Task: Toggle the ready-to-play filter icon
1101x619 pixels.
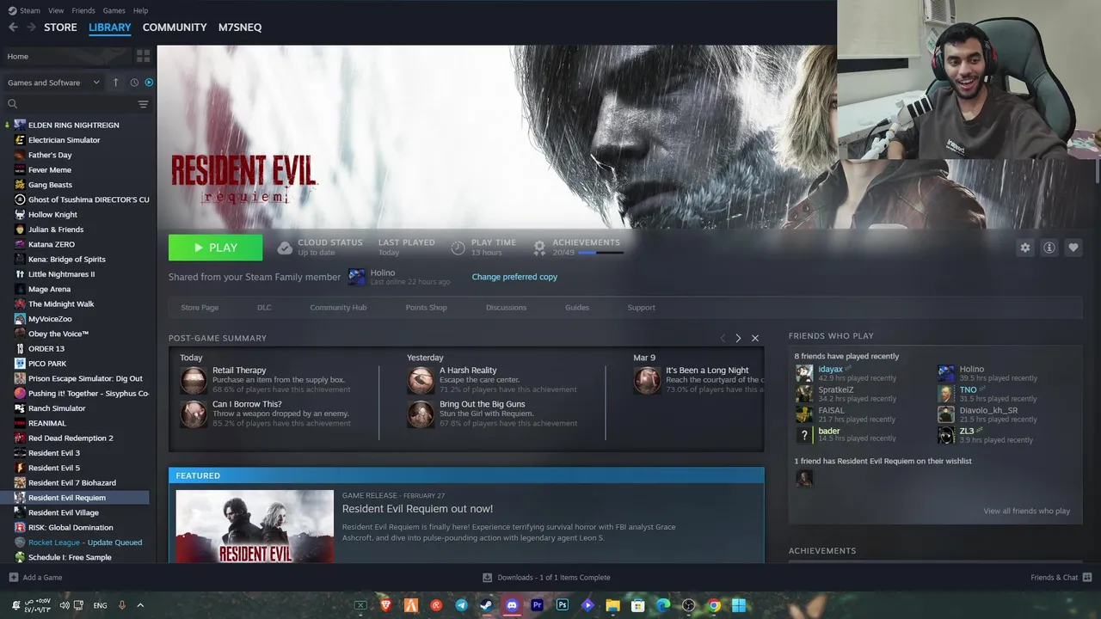Action: (x=149, y=83)
